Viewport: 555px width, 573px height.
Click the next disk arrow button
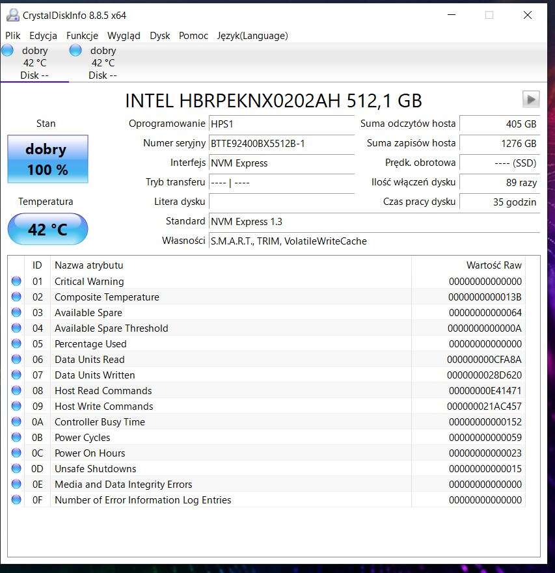(x=531, y=99)
